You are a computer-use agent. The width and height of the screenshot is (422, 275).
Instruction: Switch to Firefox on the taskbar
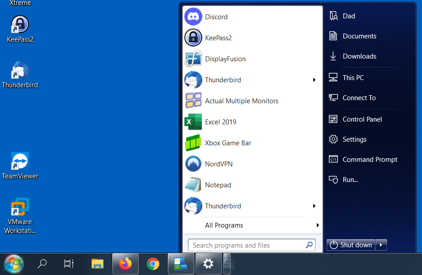[125, 264]
